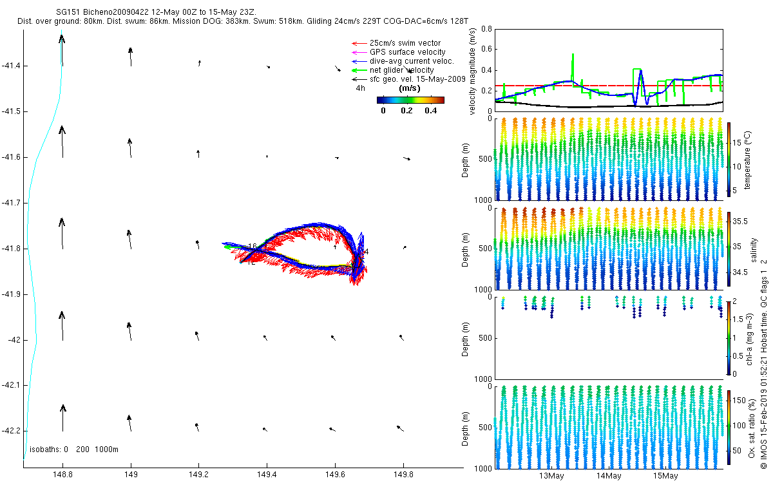Click the 'GPS surface velocity' legend label
Viewport: 773px width, 483px height.
tap(407, 52)
